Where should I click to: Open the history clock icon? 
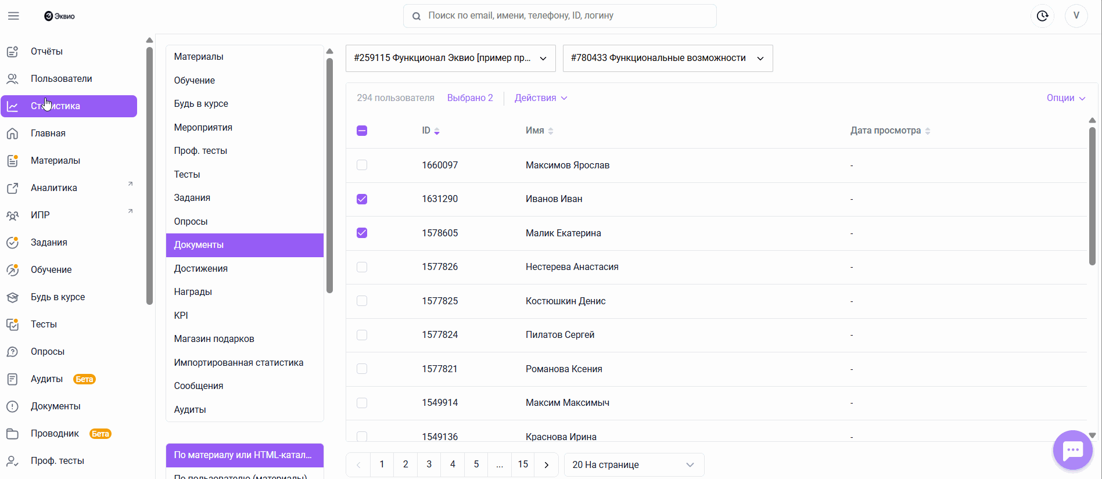pyautogui.click(x=1043, y=16)
